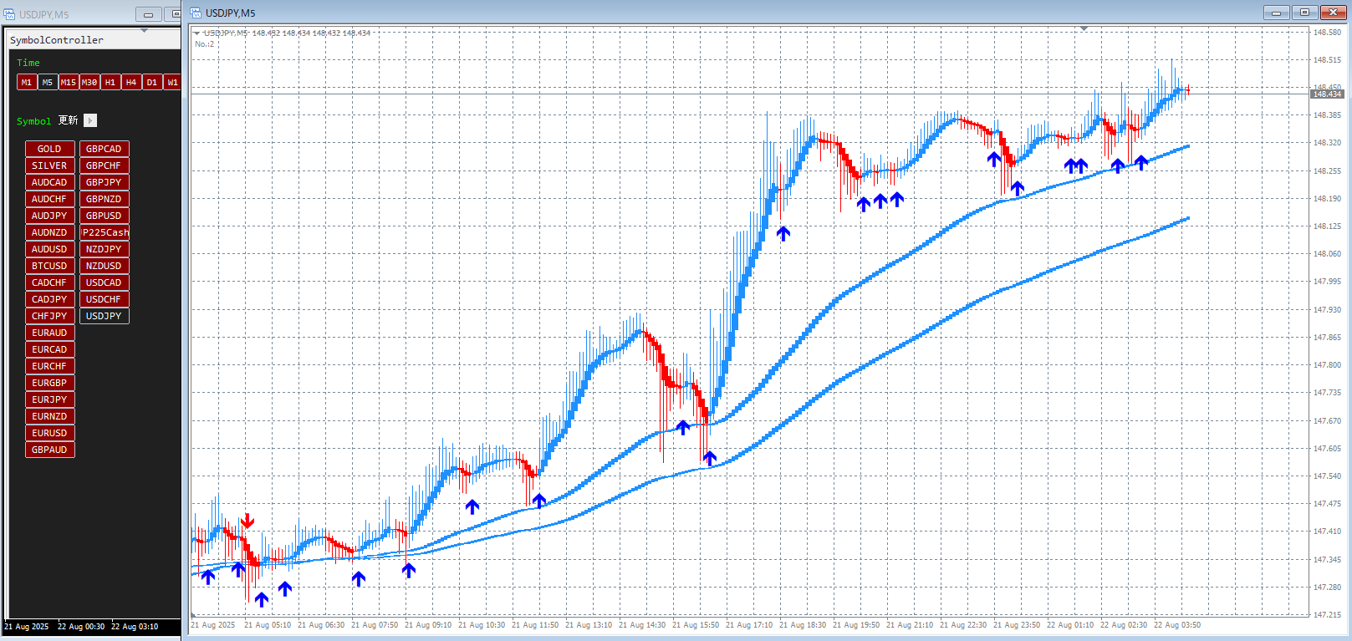Switch to the D1 timeframe
Image resolution: width=1352 pixels, height=641 pixels.
pos(151,82)
